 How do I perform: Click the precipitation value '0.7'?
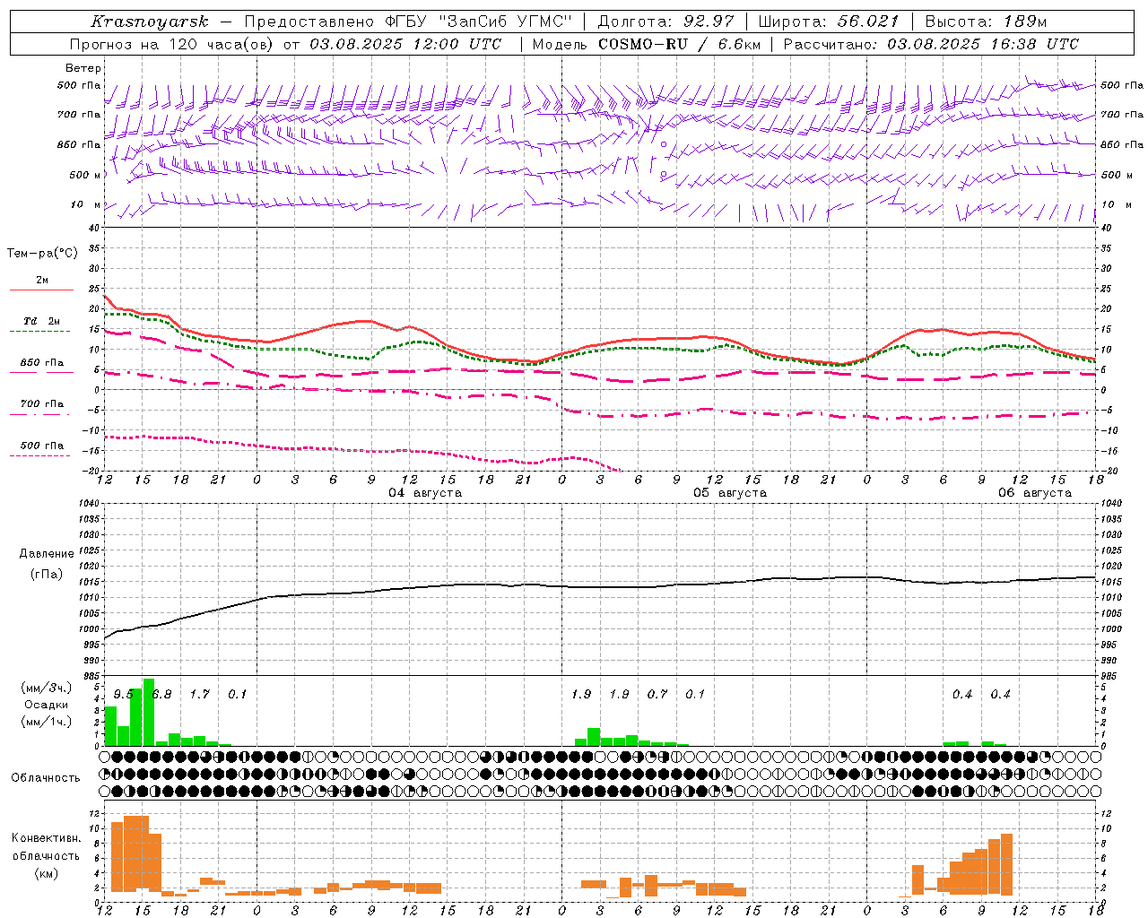(x=657, y=694)
